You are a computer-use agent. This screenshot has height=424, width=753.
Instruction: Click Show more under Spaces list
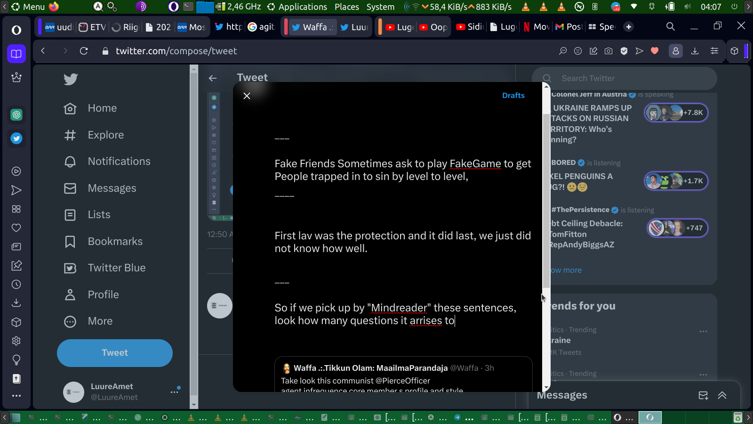[566, 270]
